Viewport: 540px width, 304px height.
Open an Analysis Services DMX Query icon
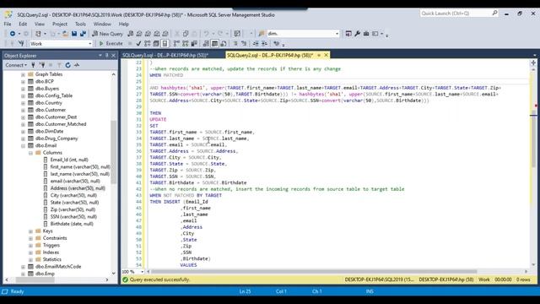pyautogui.click(x=148, y=34)
